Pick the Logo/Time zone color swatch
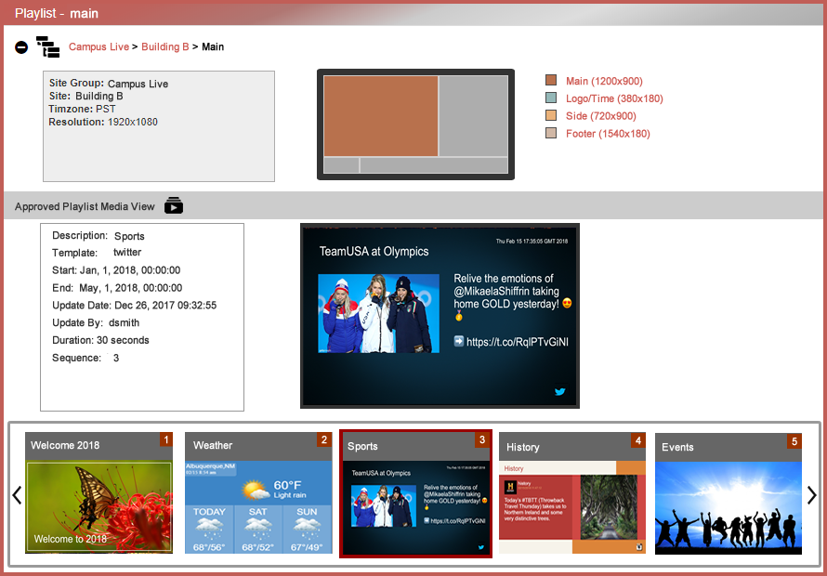The image size is (827, 576). click(551, 98)
